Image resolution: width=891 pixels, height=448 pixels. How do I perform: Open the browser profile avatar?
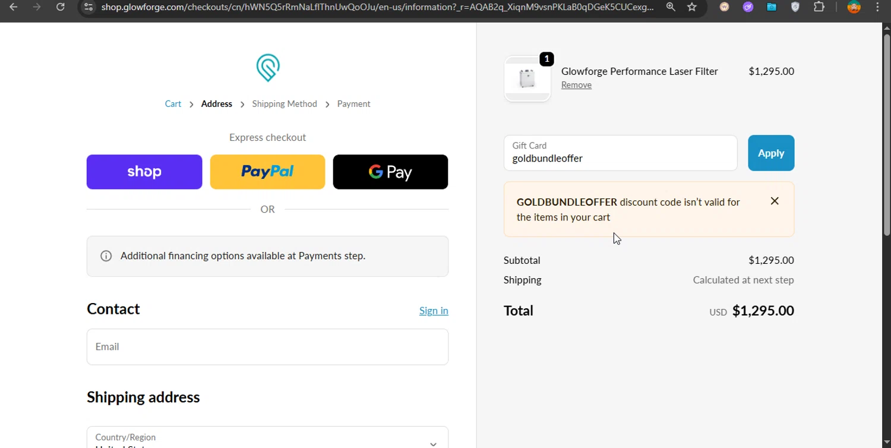click(854, 7)
